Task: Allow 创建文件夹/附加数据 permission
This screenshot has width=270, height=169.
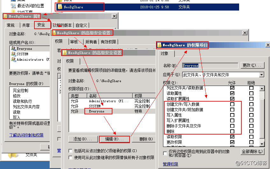Action: 232,110
